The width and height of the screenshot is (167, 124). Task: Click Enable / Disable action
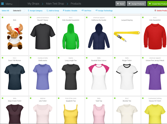pyautogui.click(x=70, y=11)
